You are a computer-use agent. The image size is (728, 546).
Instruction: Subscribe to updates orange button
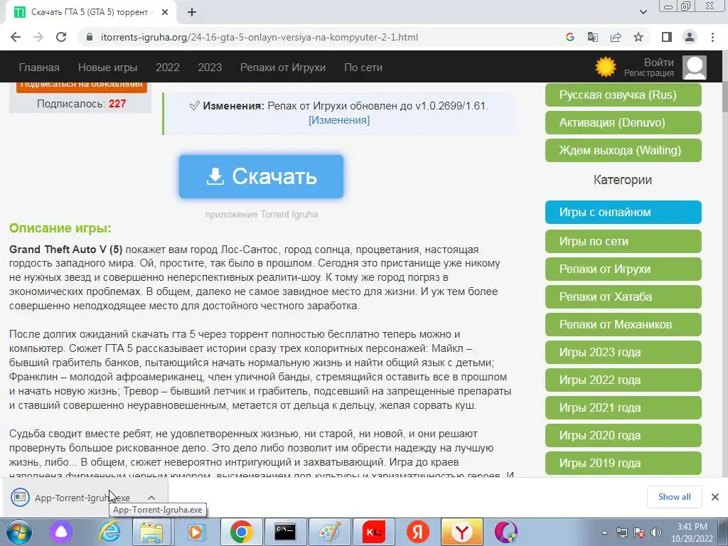pos(82,86)
